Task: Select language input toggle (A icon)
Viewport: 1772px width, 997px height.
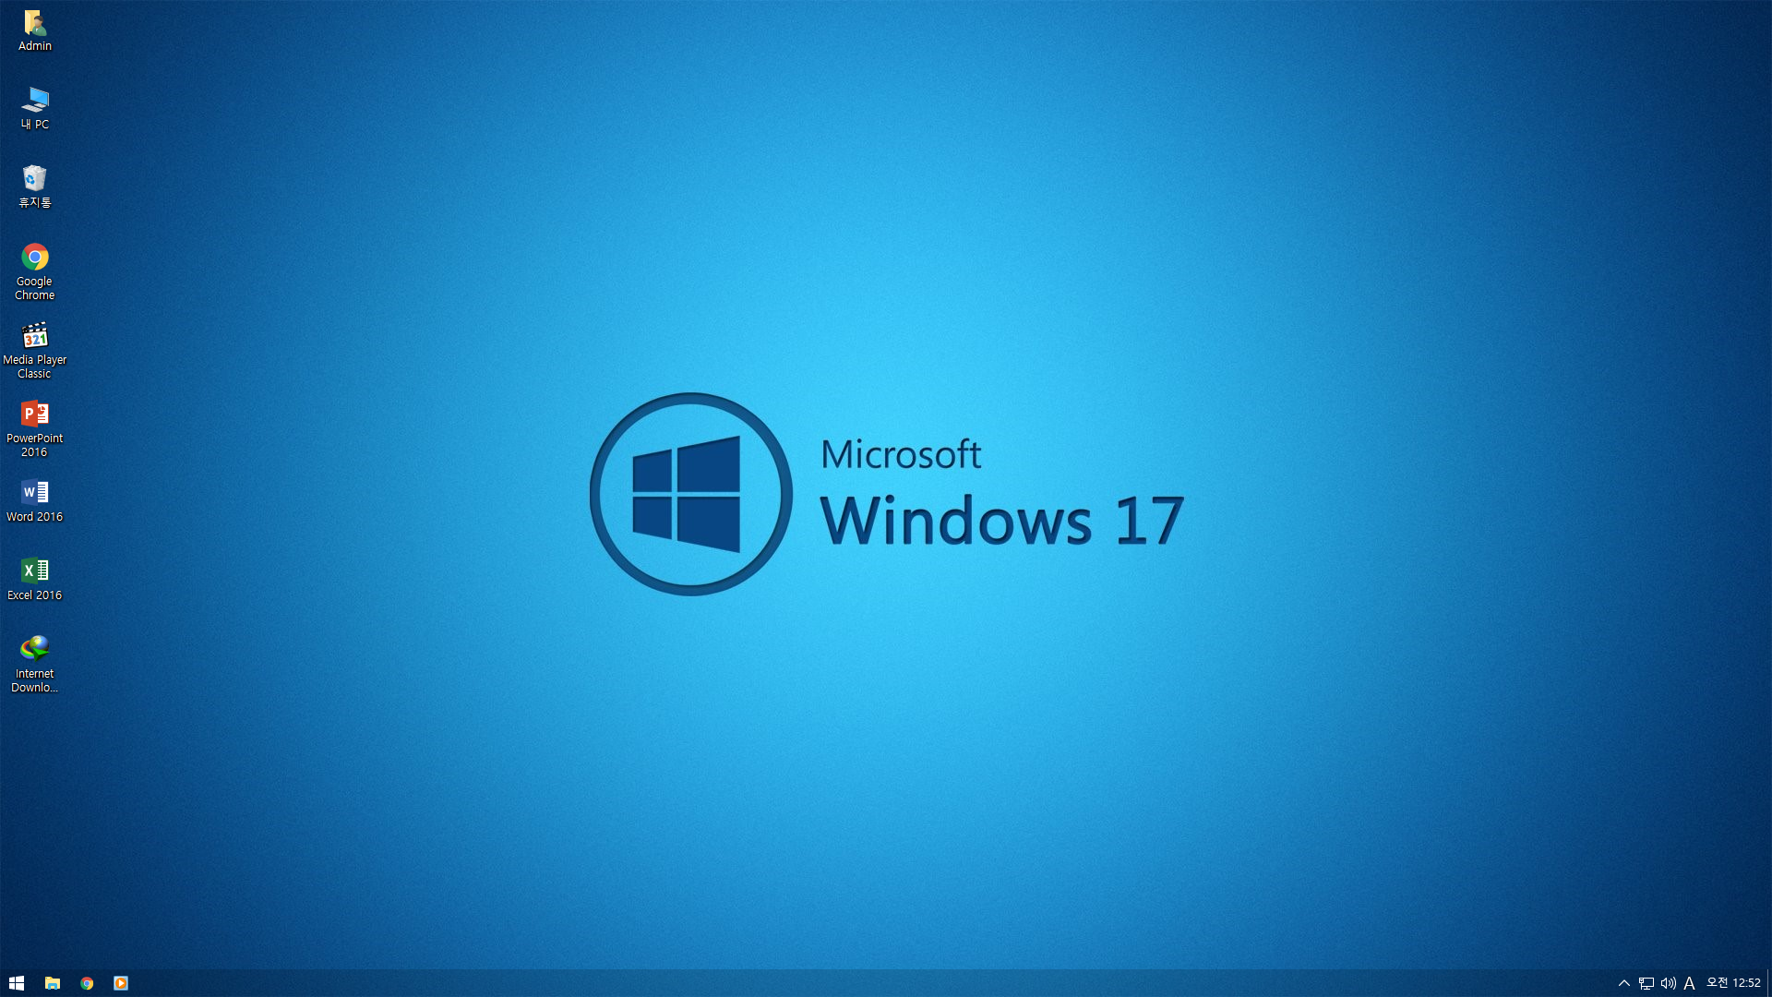Action: tap(1691, 982)
